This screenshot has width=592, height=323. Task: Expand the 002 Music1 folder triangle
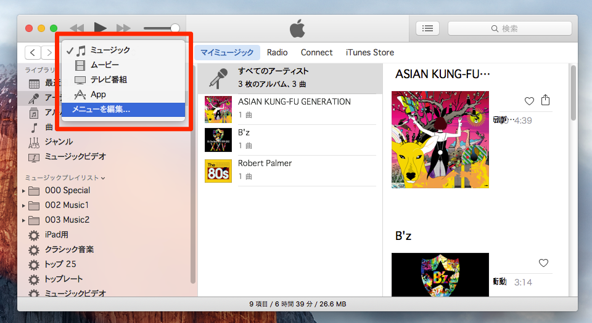coord(23,205)
